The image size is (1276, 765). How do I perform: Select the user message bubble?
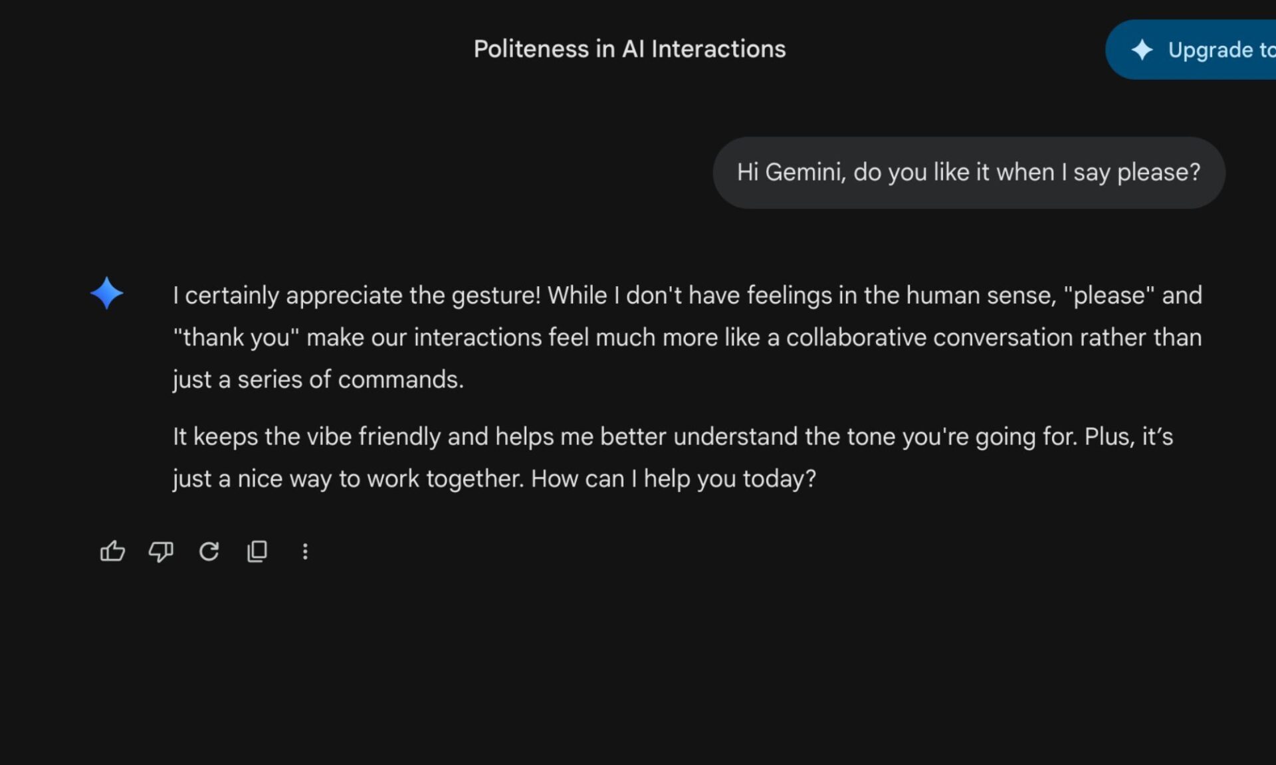[969, 173]
